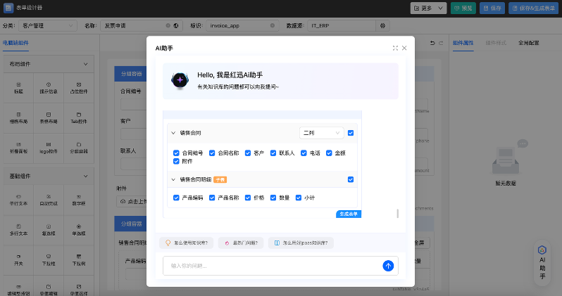This screenshot has height=296, width=562.
Task: Add the 下拉树 component
Action: coord(79,260)
